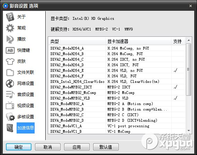Select the 文件关联 folder icon
Image resolution: width=197 pixels, height=155 pixels.
point(10,72)
